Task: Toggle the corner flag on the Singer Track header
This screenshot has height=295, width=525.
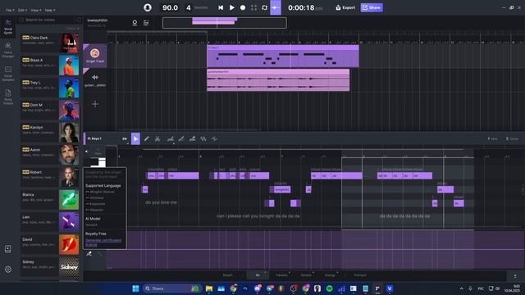Action: 85,46
